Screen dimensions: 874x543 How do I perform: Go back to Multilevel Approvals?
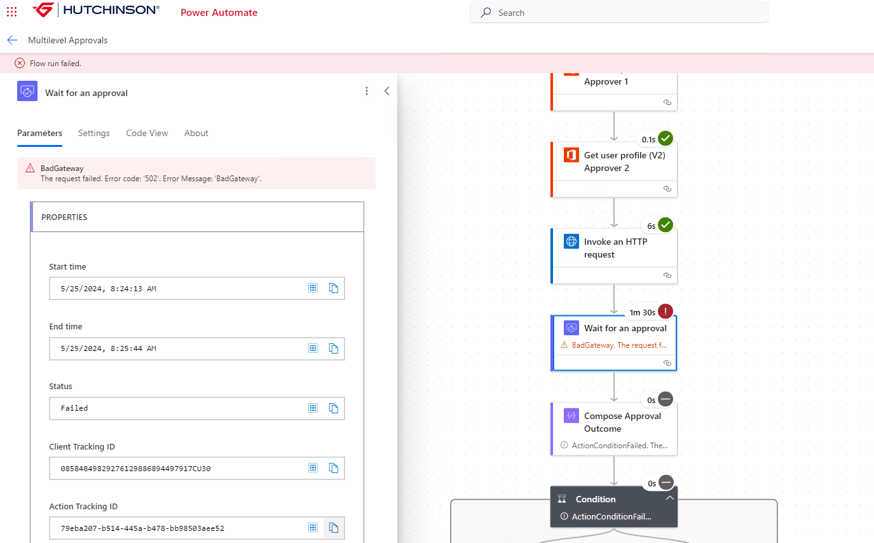pyautogui.click(x=12, y=40)
